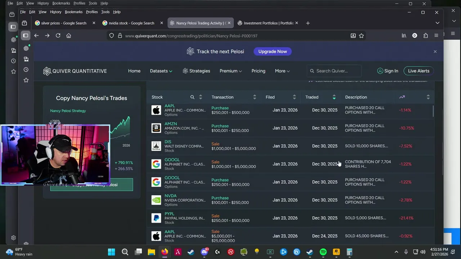Viewport: 461px width, 259px height.
Task: Open Bookmarks star in inner browser sidebar
Action: coord(26,80)
